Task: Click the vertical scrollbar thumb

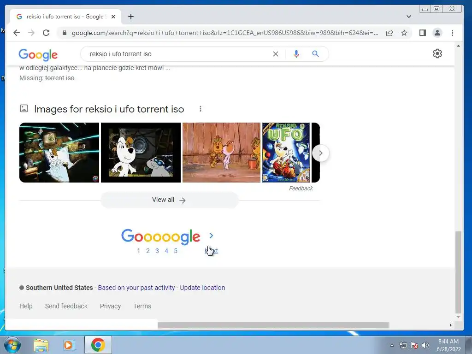Action: pos(458,272)
